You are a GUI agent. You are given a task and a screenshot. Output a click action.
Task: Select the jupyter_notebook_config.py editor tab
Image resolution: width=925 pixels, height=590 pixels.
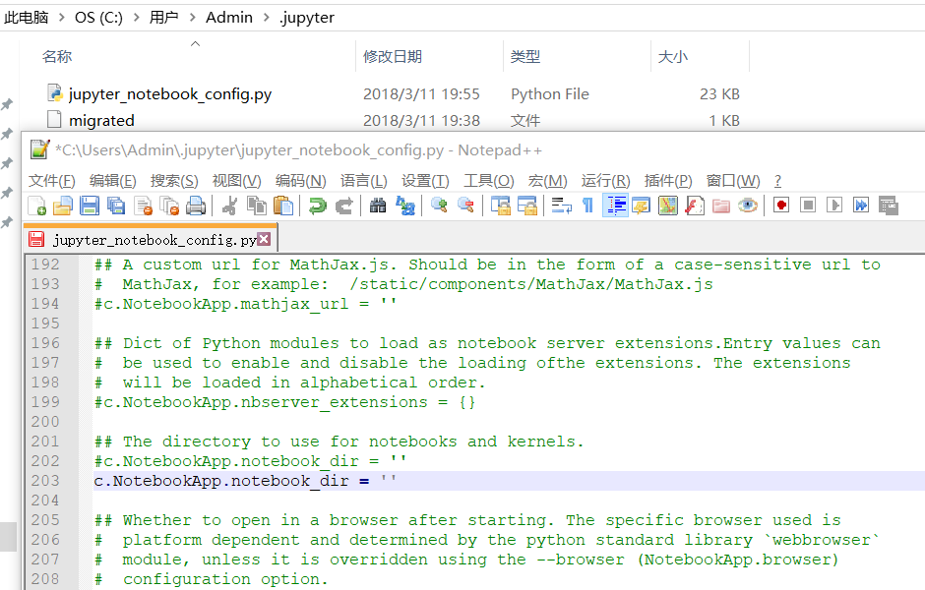150,239
